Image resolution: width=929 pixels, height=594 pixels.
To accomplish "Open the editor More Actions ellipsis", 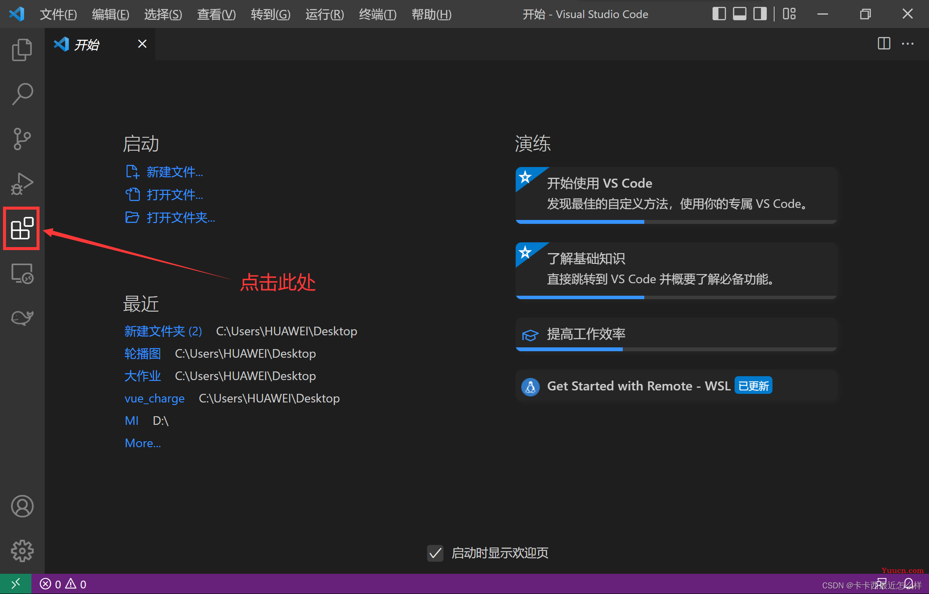I will tap(907, 44).
